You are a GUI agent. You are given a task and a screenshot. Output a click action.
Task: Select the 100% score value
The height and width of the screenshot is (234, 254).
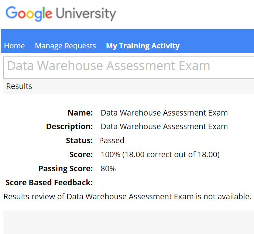click(160, 155)
